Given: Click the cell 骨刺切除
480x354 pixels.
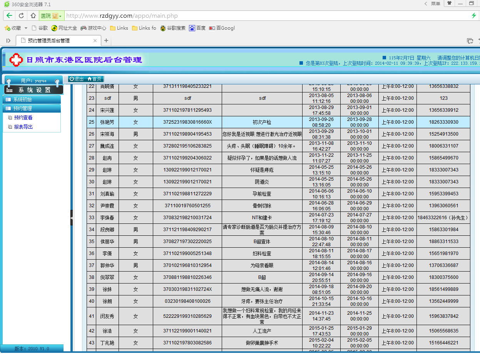Looking at the screenshot, I should (262, 206).
